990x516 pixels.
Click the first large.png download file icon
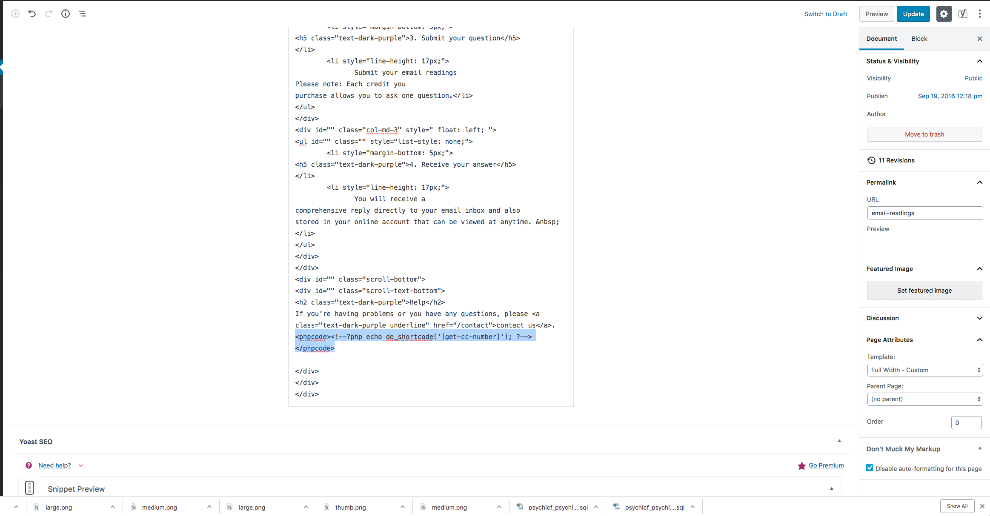pos(37,507)
